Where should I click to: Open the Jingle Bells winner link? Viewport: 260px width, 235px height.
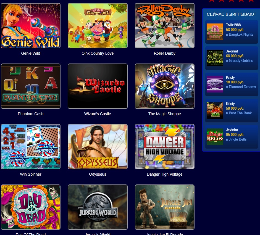pos(238,139)
